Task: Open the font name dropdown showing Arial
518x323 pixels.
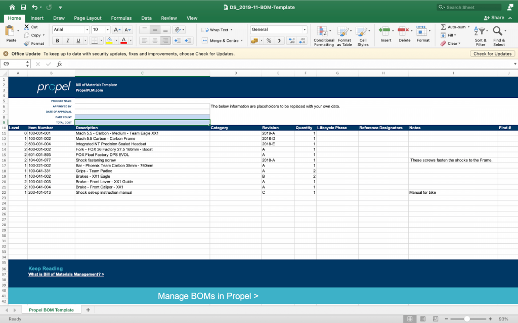Action: click(87, 30)
